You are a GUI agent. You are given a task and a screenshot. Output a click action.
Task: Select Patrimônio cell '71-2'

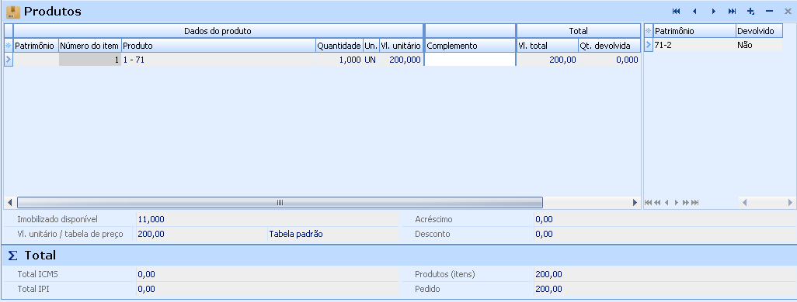694,45
